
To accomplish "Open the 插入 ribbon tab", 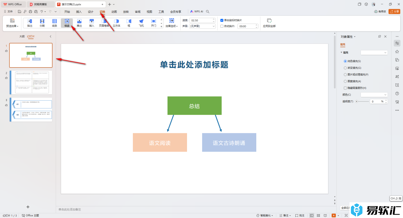I will [x=79, y=12].
